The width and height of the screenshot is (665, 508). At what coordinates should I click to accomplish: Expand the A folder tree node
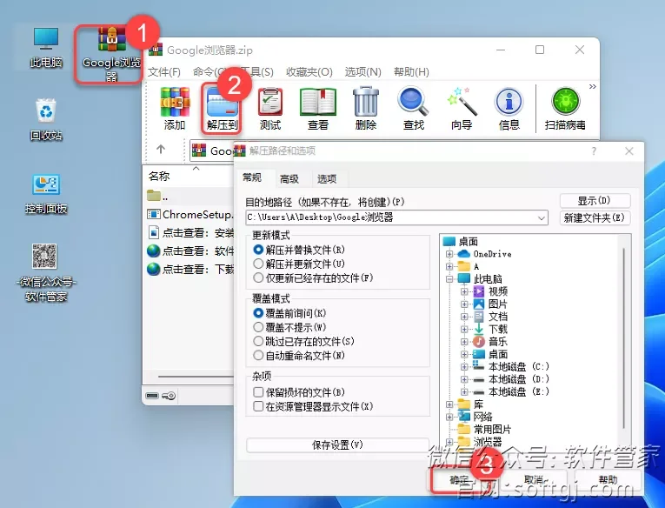point(449,266)
